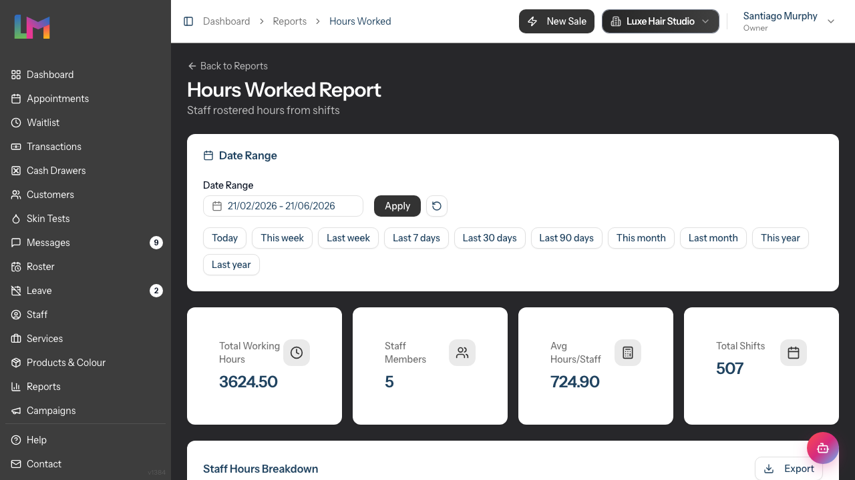The image size is (855, 480).
Task: Click the 724.90 average hours value
Action: pos(575,382)
